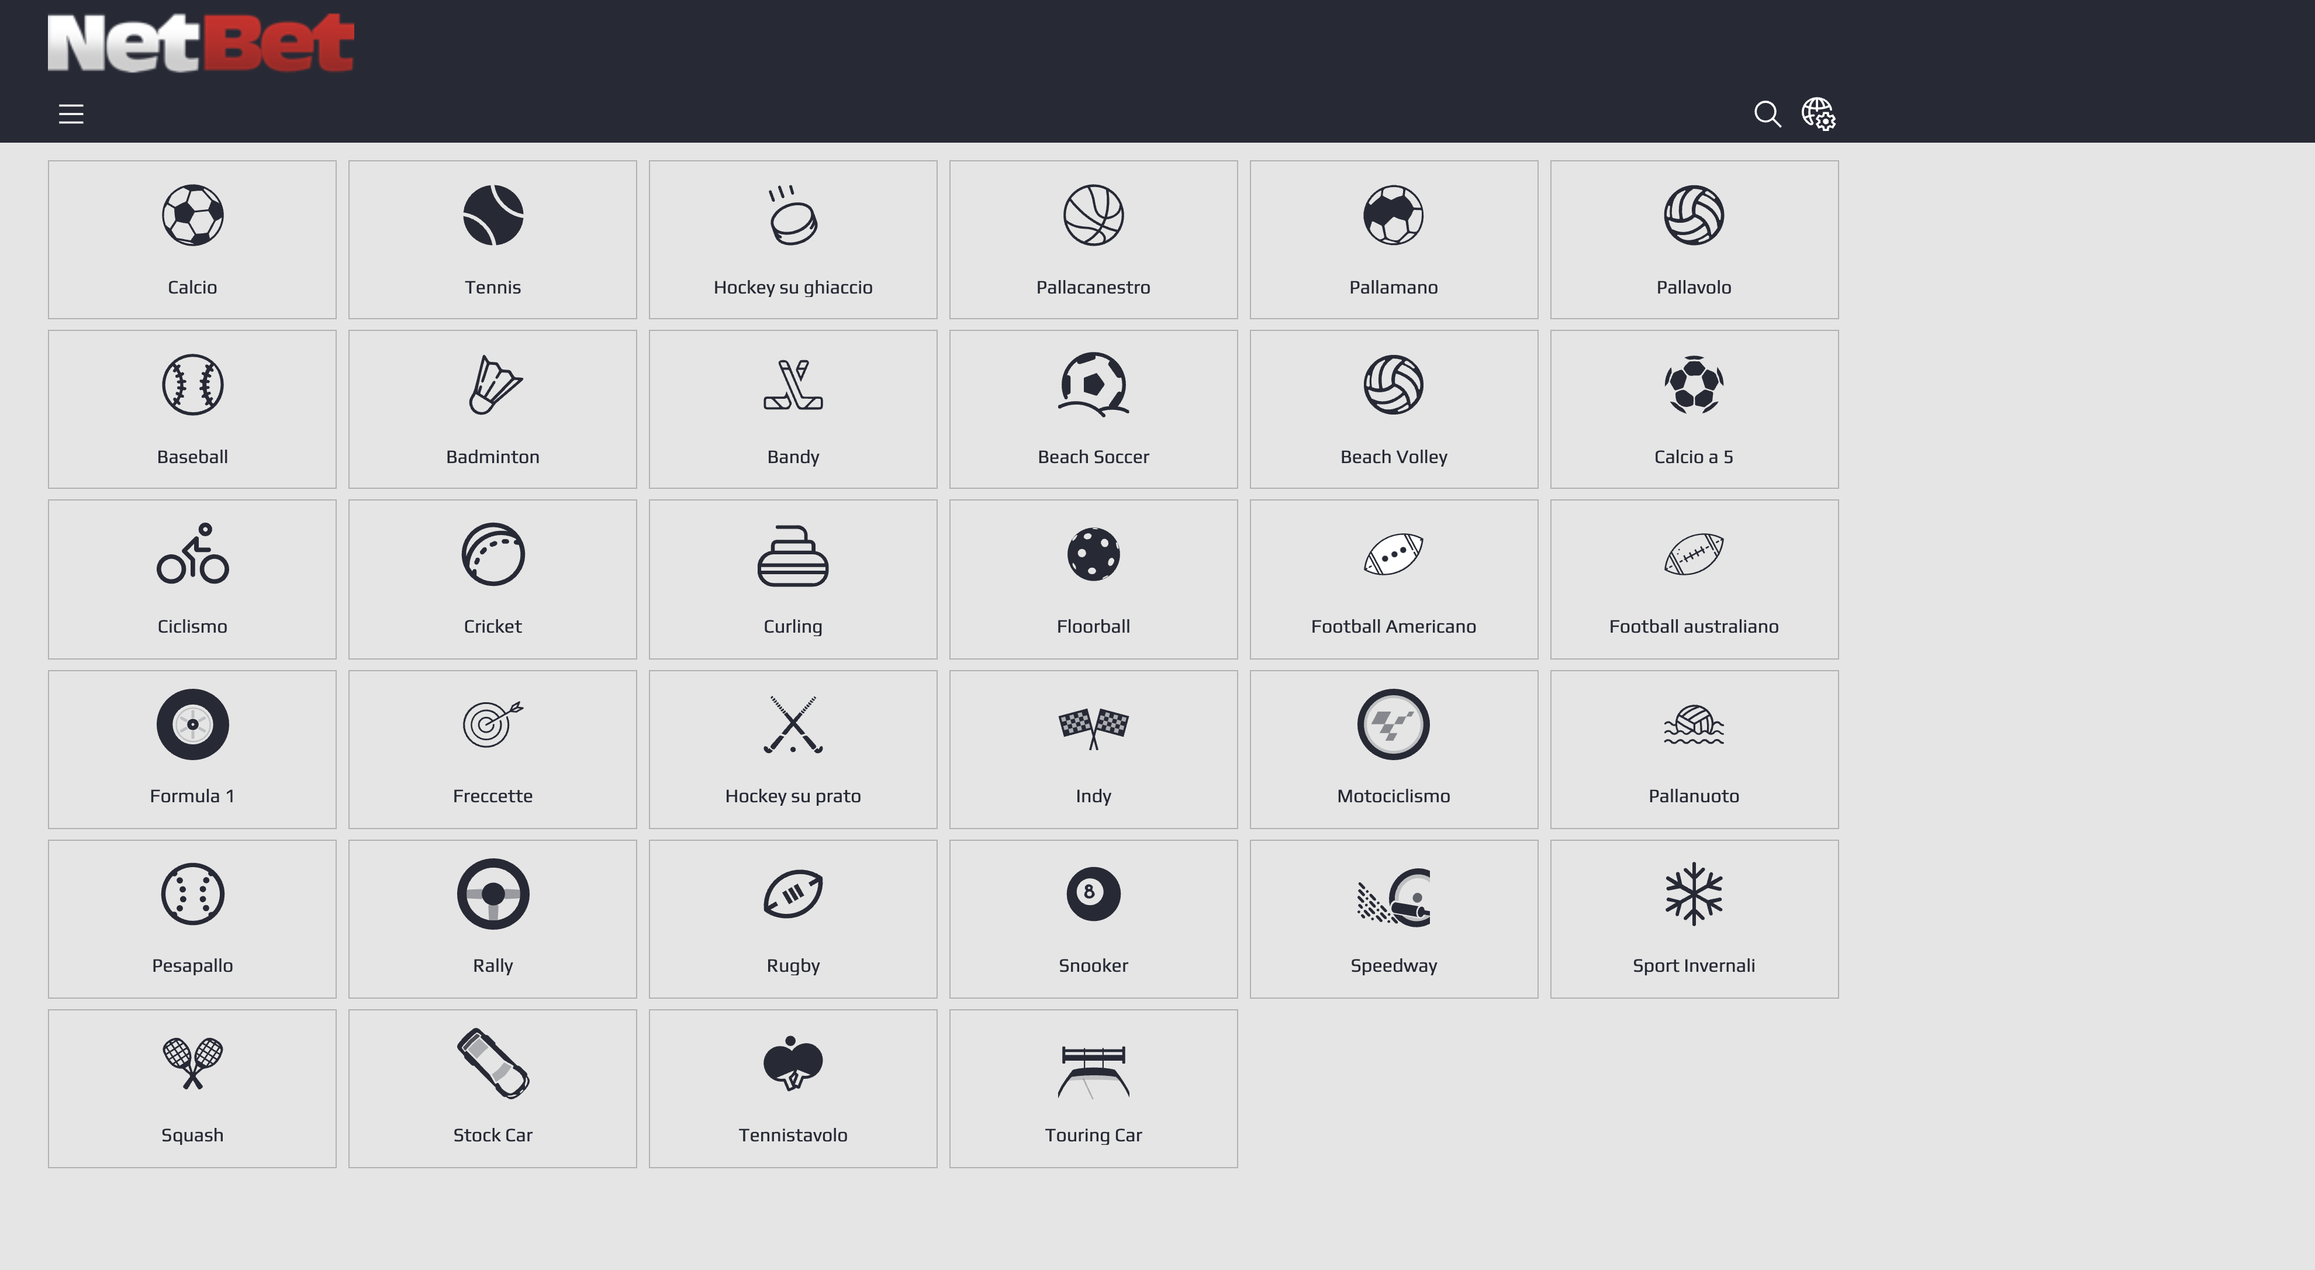2315x1270 pixels.
Task: Select the Tennistavolo paddle tile
Action: tap(793, 1088)
